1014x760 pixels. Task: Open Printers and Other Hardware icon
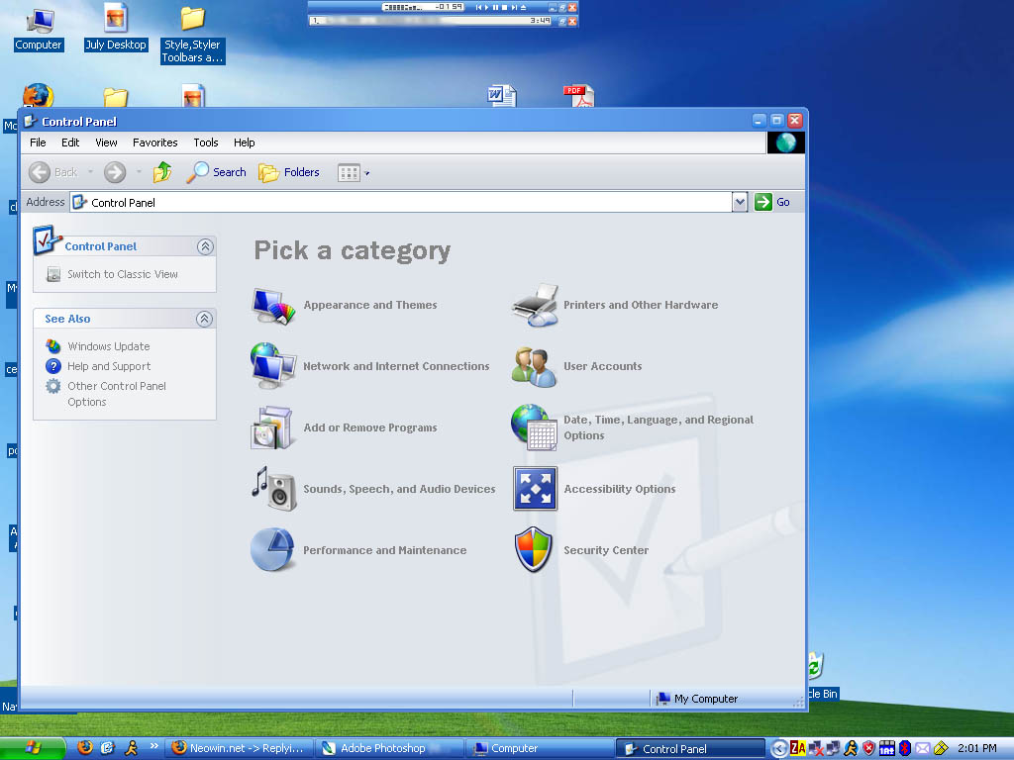pos(534,305)
